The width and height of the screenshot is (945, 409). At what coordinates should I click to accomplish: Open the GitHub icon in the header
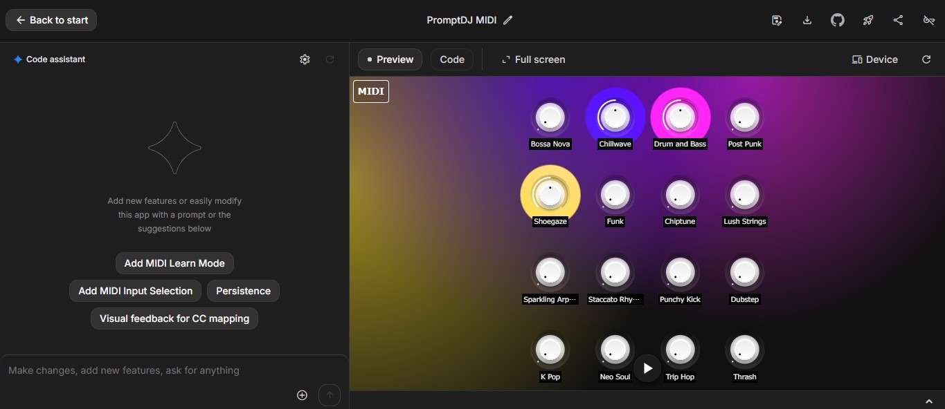(838, 20)
